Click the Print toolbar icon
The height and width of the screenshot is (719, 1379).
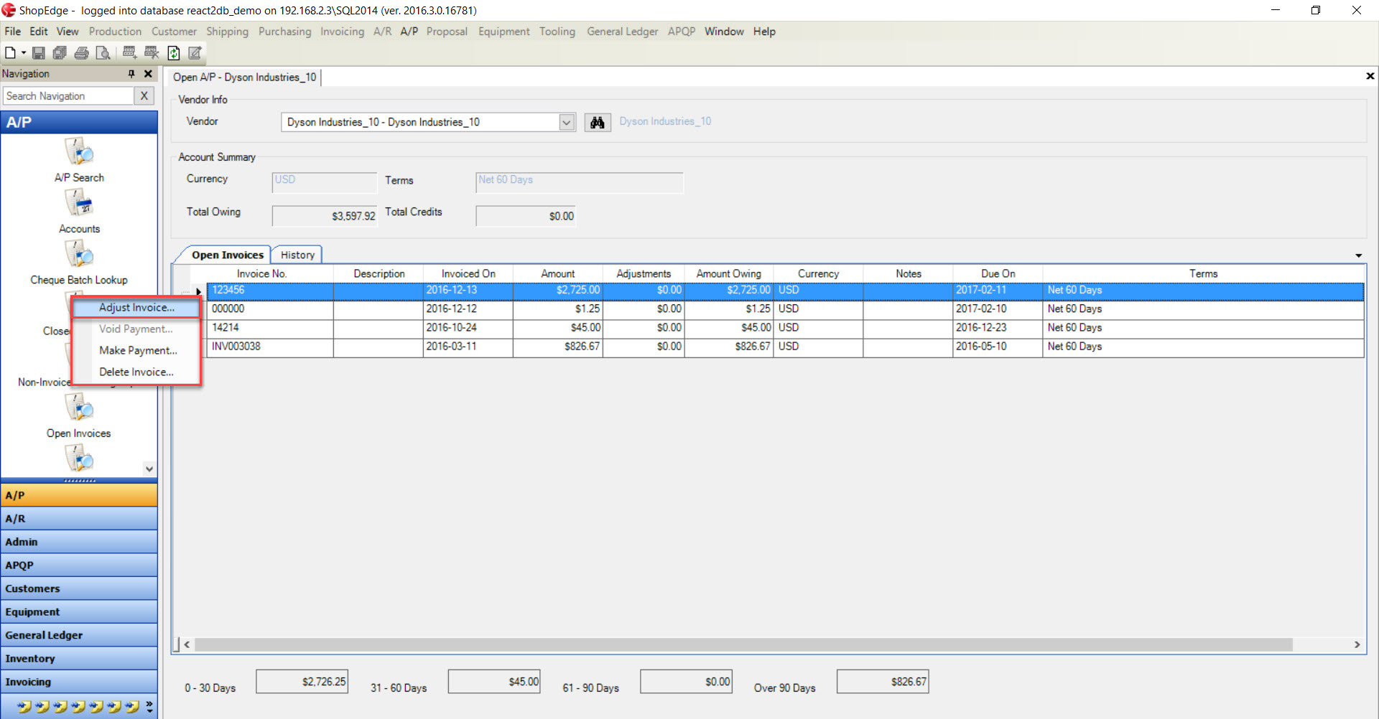(x=81, y=52)
